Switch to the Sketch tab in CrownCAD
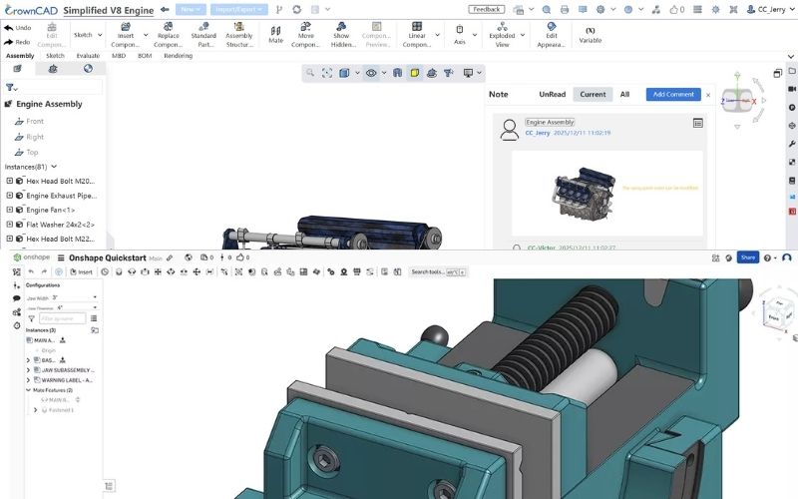This screenshot has height=499, width=798. (55, 56)
